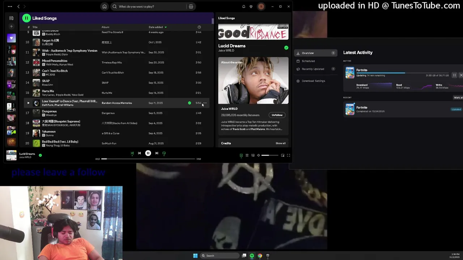The image size is (463, 260).
Task: Open the now playing Lucid Dreams cover thumbnail
Action: pos(11,155)
